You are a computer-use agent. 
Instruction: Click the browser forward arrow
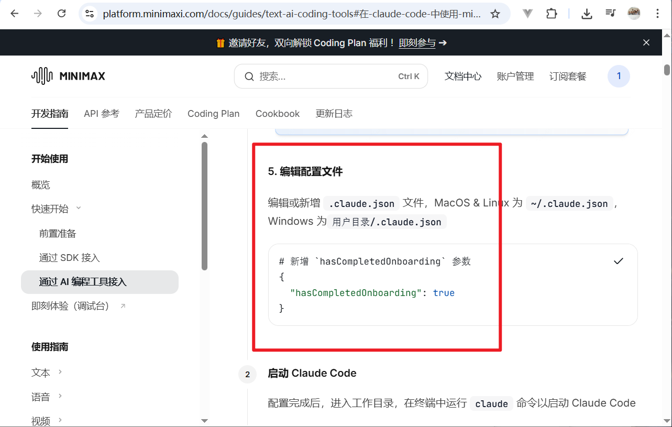click(x=38, y=14)
